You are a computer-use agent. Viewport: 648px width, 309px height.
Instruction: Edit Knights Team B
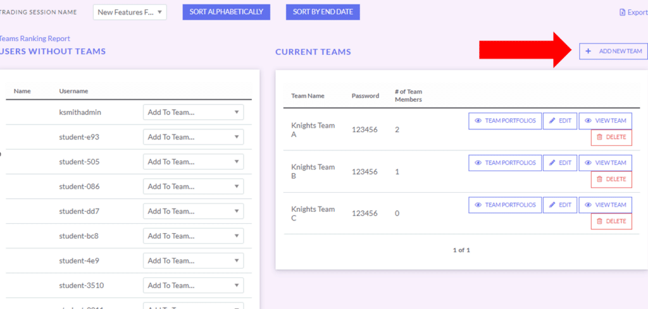tap(560, 162)
